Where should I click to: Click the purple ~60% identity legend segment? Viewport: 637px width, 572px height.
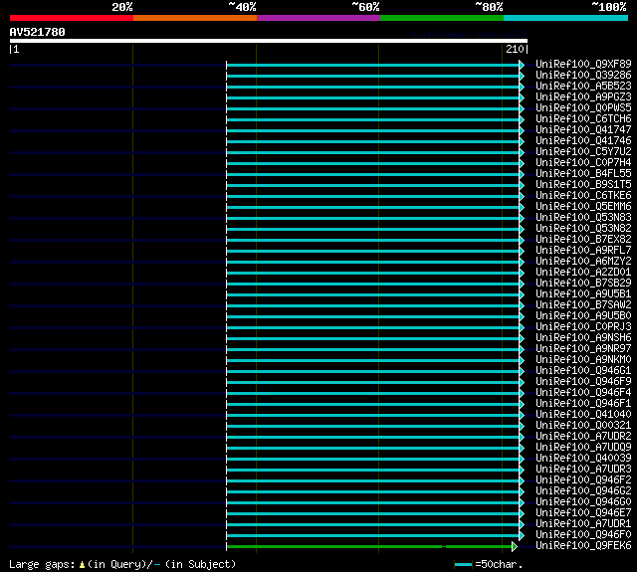click(x=318, y=18)
